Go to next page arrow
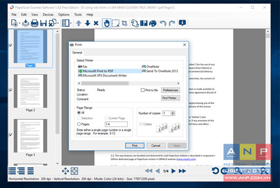This screenshot has width=280, height=188. pos(174,171)
